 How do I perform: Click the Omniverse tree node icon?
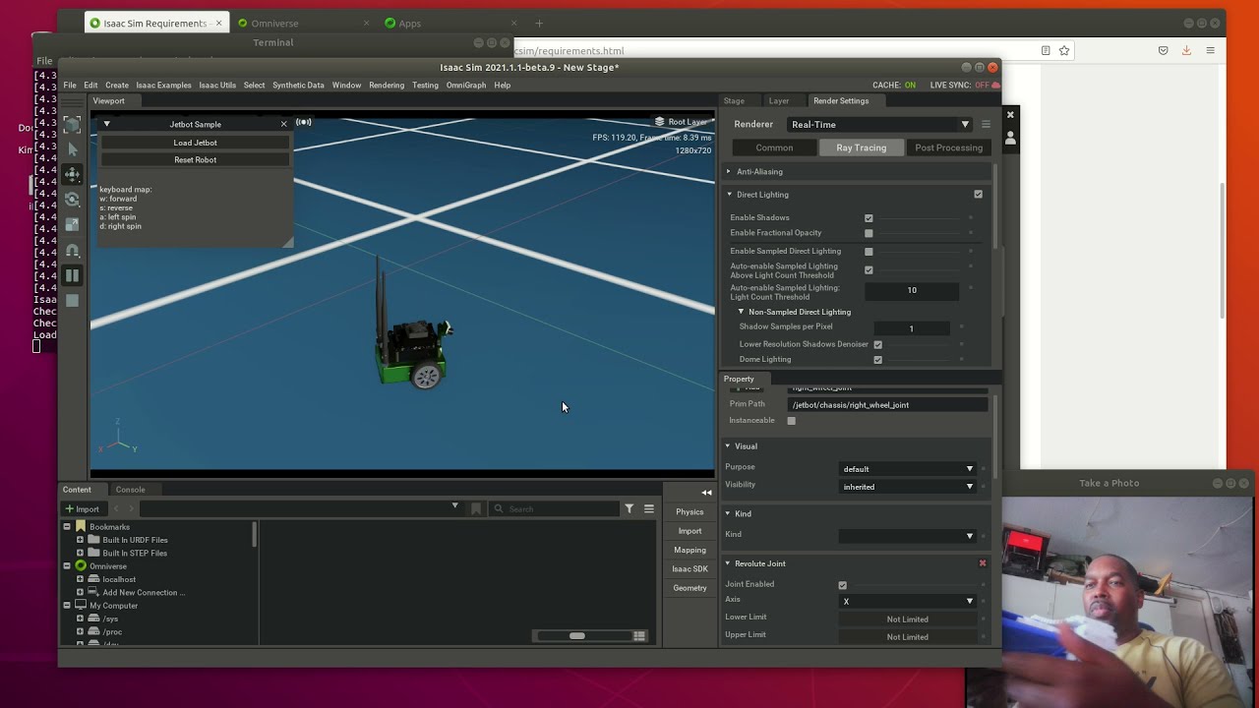point(81,566)
